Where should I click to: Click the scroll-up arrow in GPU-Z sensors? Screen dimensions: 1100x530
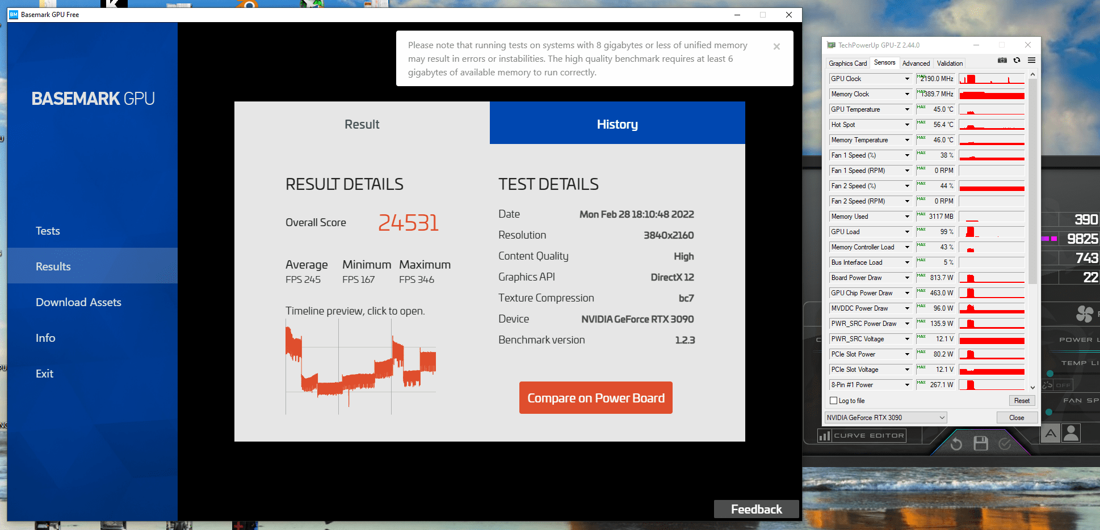(1032, 74)
